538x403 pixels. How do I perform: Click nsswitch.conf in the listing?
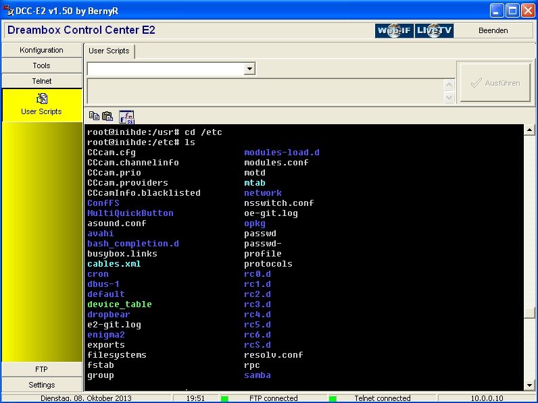pyautogui.click(x=279, y=203)
